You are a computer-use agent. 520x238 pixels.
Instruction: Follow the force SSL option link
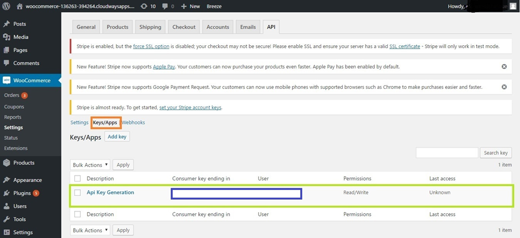click(151, 46)
